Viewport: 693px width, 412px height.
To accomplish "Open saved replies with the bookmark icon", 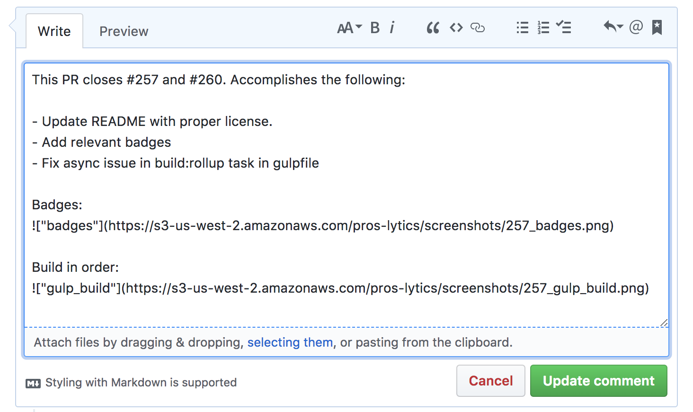I will pyautogui.click(x=657, y=28).
